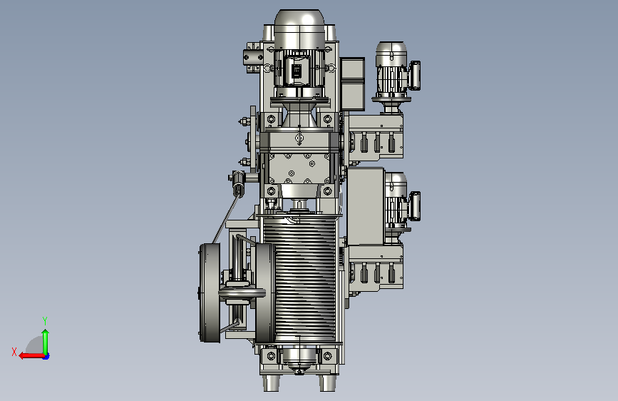
Task: Select the right support foot at the bottom
Action: pyautogui.click(x=327, y=383)
